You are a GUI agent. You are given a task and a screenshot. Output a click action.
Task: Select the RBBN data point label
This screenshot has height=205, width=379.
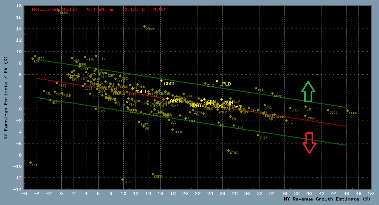click(150, 29)
